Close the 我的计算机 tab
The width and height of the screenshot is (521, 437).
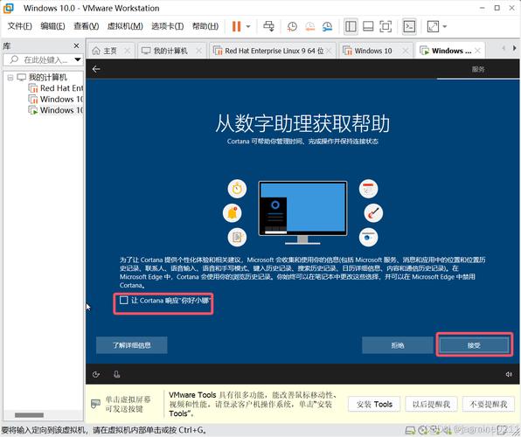click(x=198, y=51)
